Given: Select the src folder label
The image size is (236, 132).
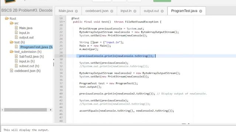Looking at the screenshot, I should pyautogui.click(x=16, y=23).
